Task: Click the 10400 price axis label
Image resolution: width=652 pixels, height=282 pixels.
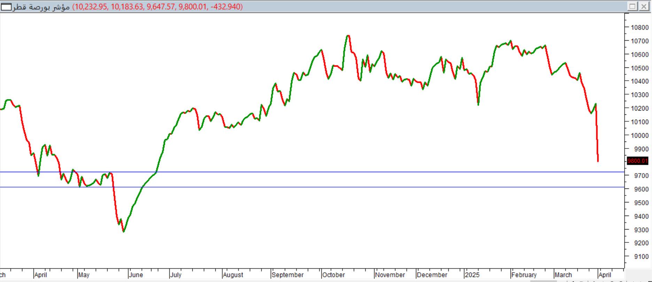Action: 640,81
